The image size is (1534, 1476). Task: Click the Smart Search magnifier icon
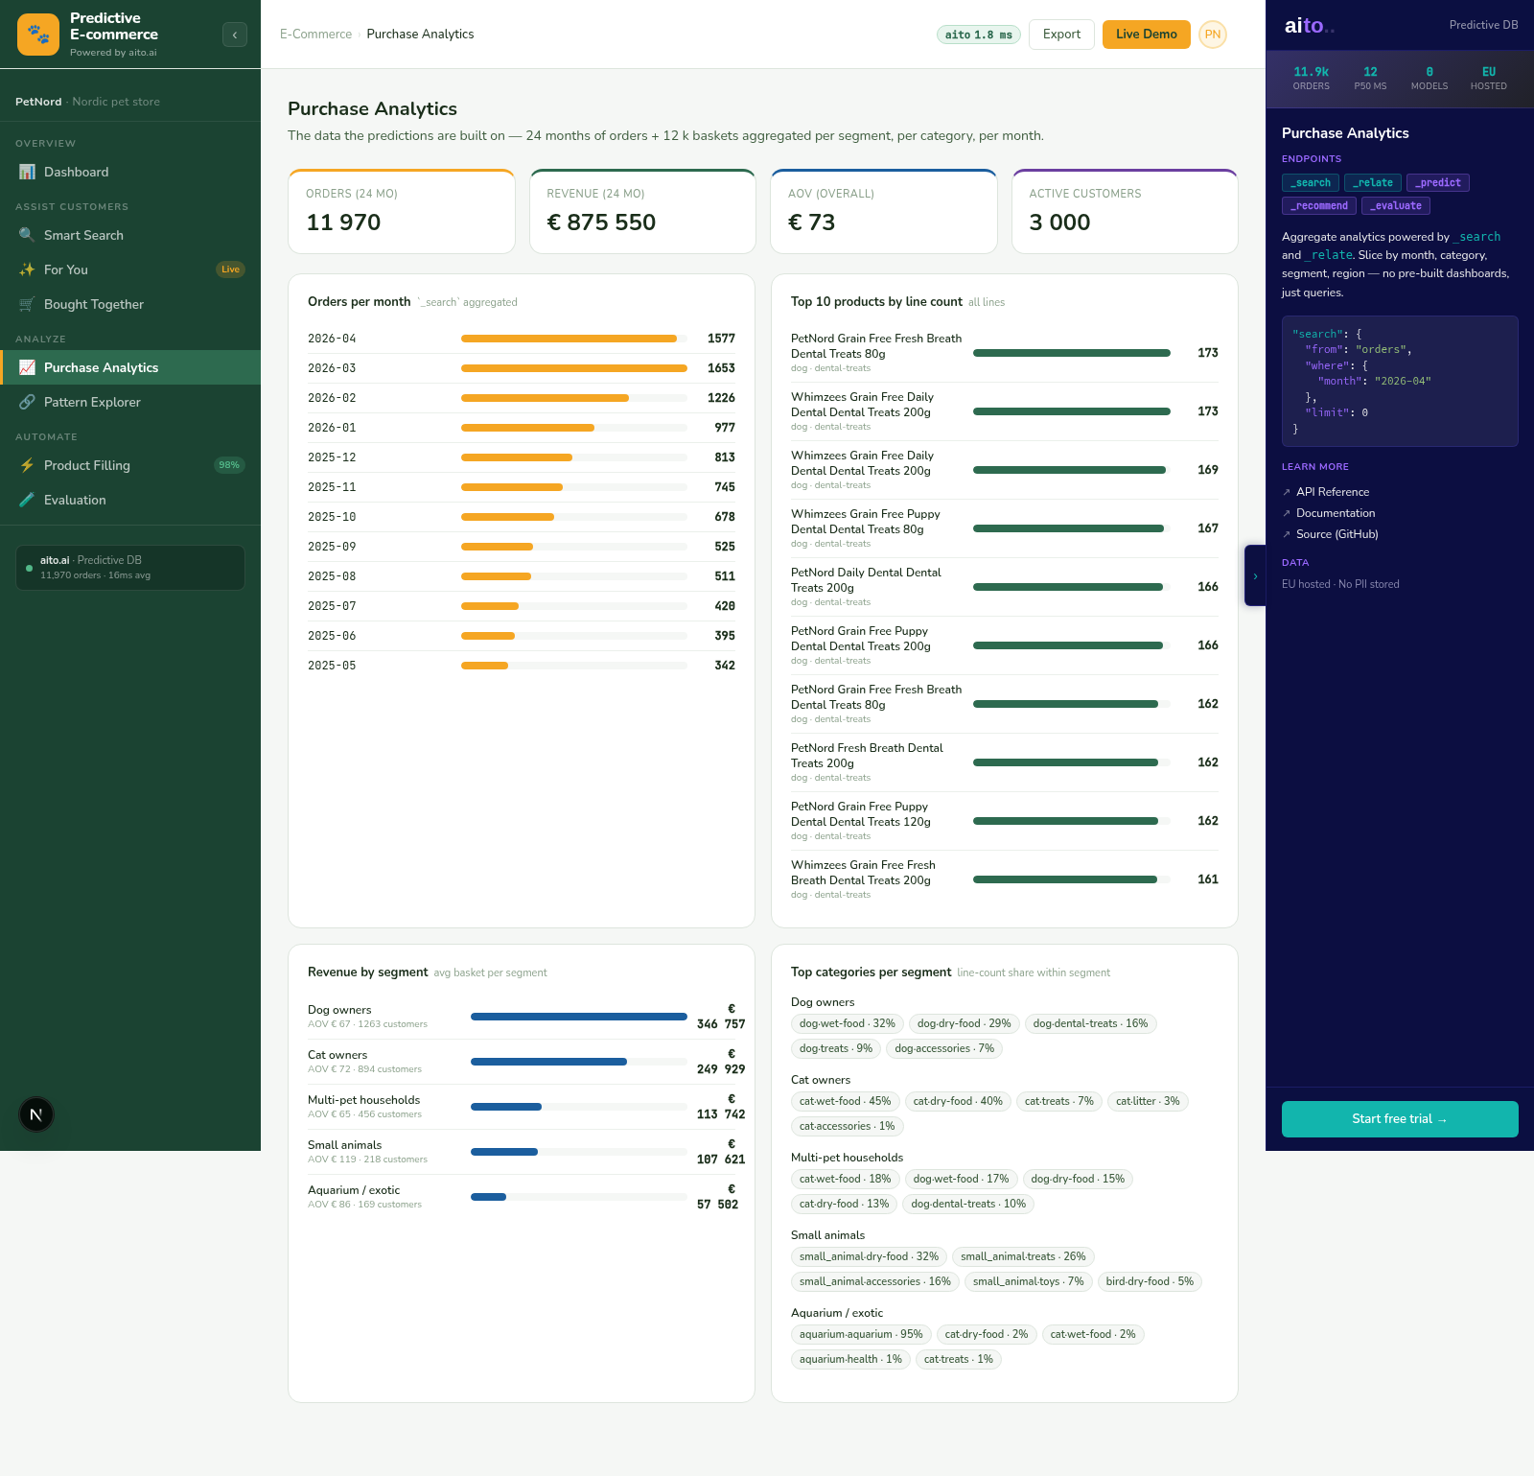(x=27, y=235)
